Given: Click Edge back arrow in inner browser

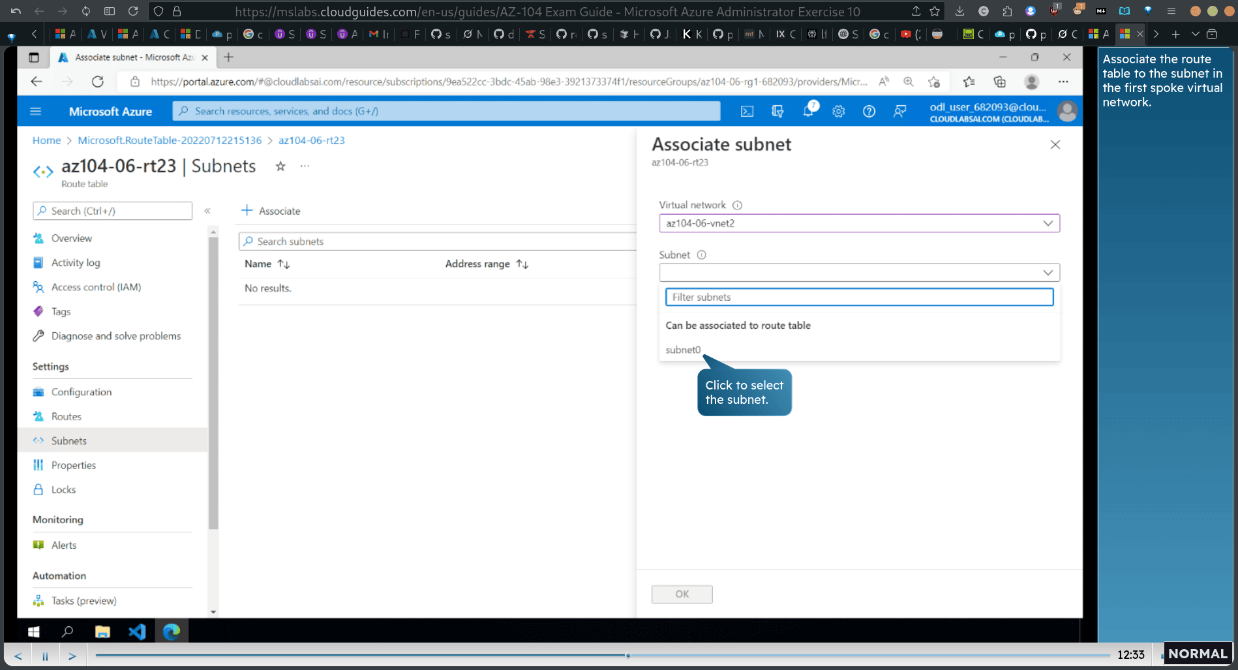Looking at the screenshot, I should coord(37,82).
